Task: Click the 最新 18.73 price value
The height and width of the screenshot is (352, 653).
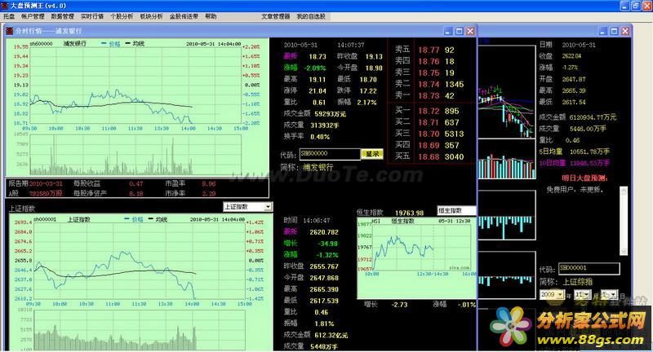Action: tap(318, 56)
